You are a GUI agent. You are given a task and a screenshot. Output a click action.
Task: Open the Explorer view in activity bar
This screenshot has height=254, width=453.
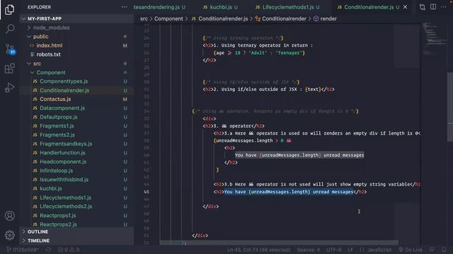[x=9, y=9]
